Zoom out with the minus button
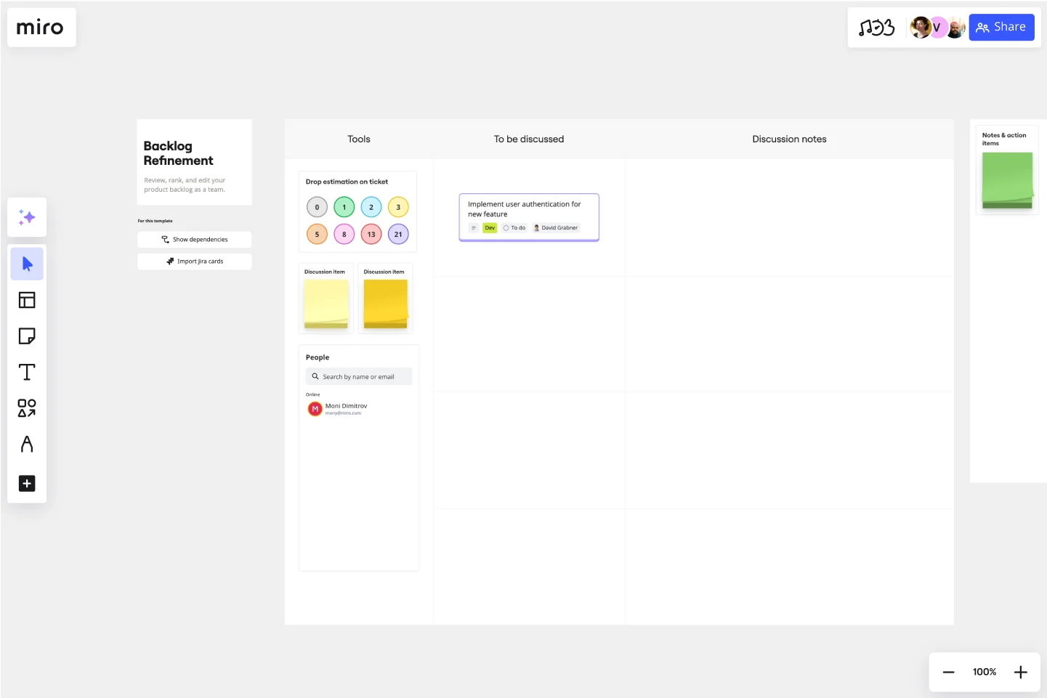Image resolution: width=1047 pixels, height=698 pixels. point(948,672)
